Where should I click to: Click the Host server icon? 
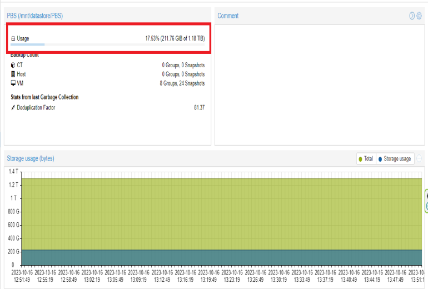(13, 74)
